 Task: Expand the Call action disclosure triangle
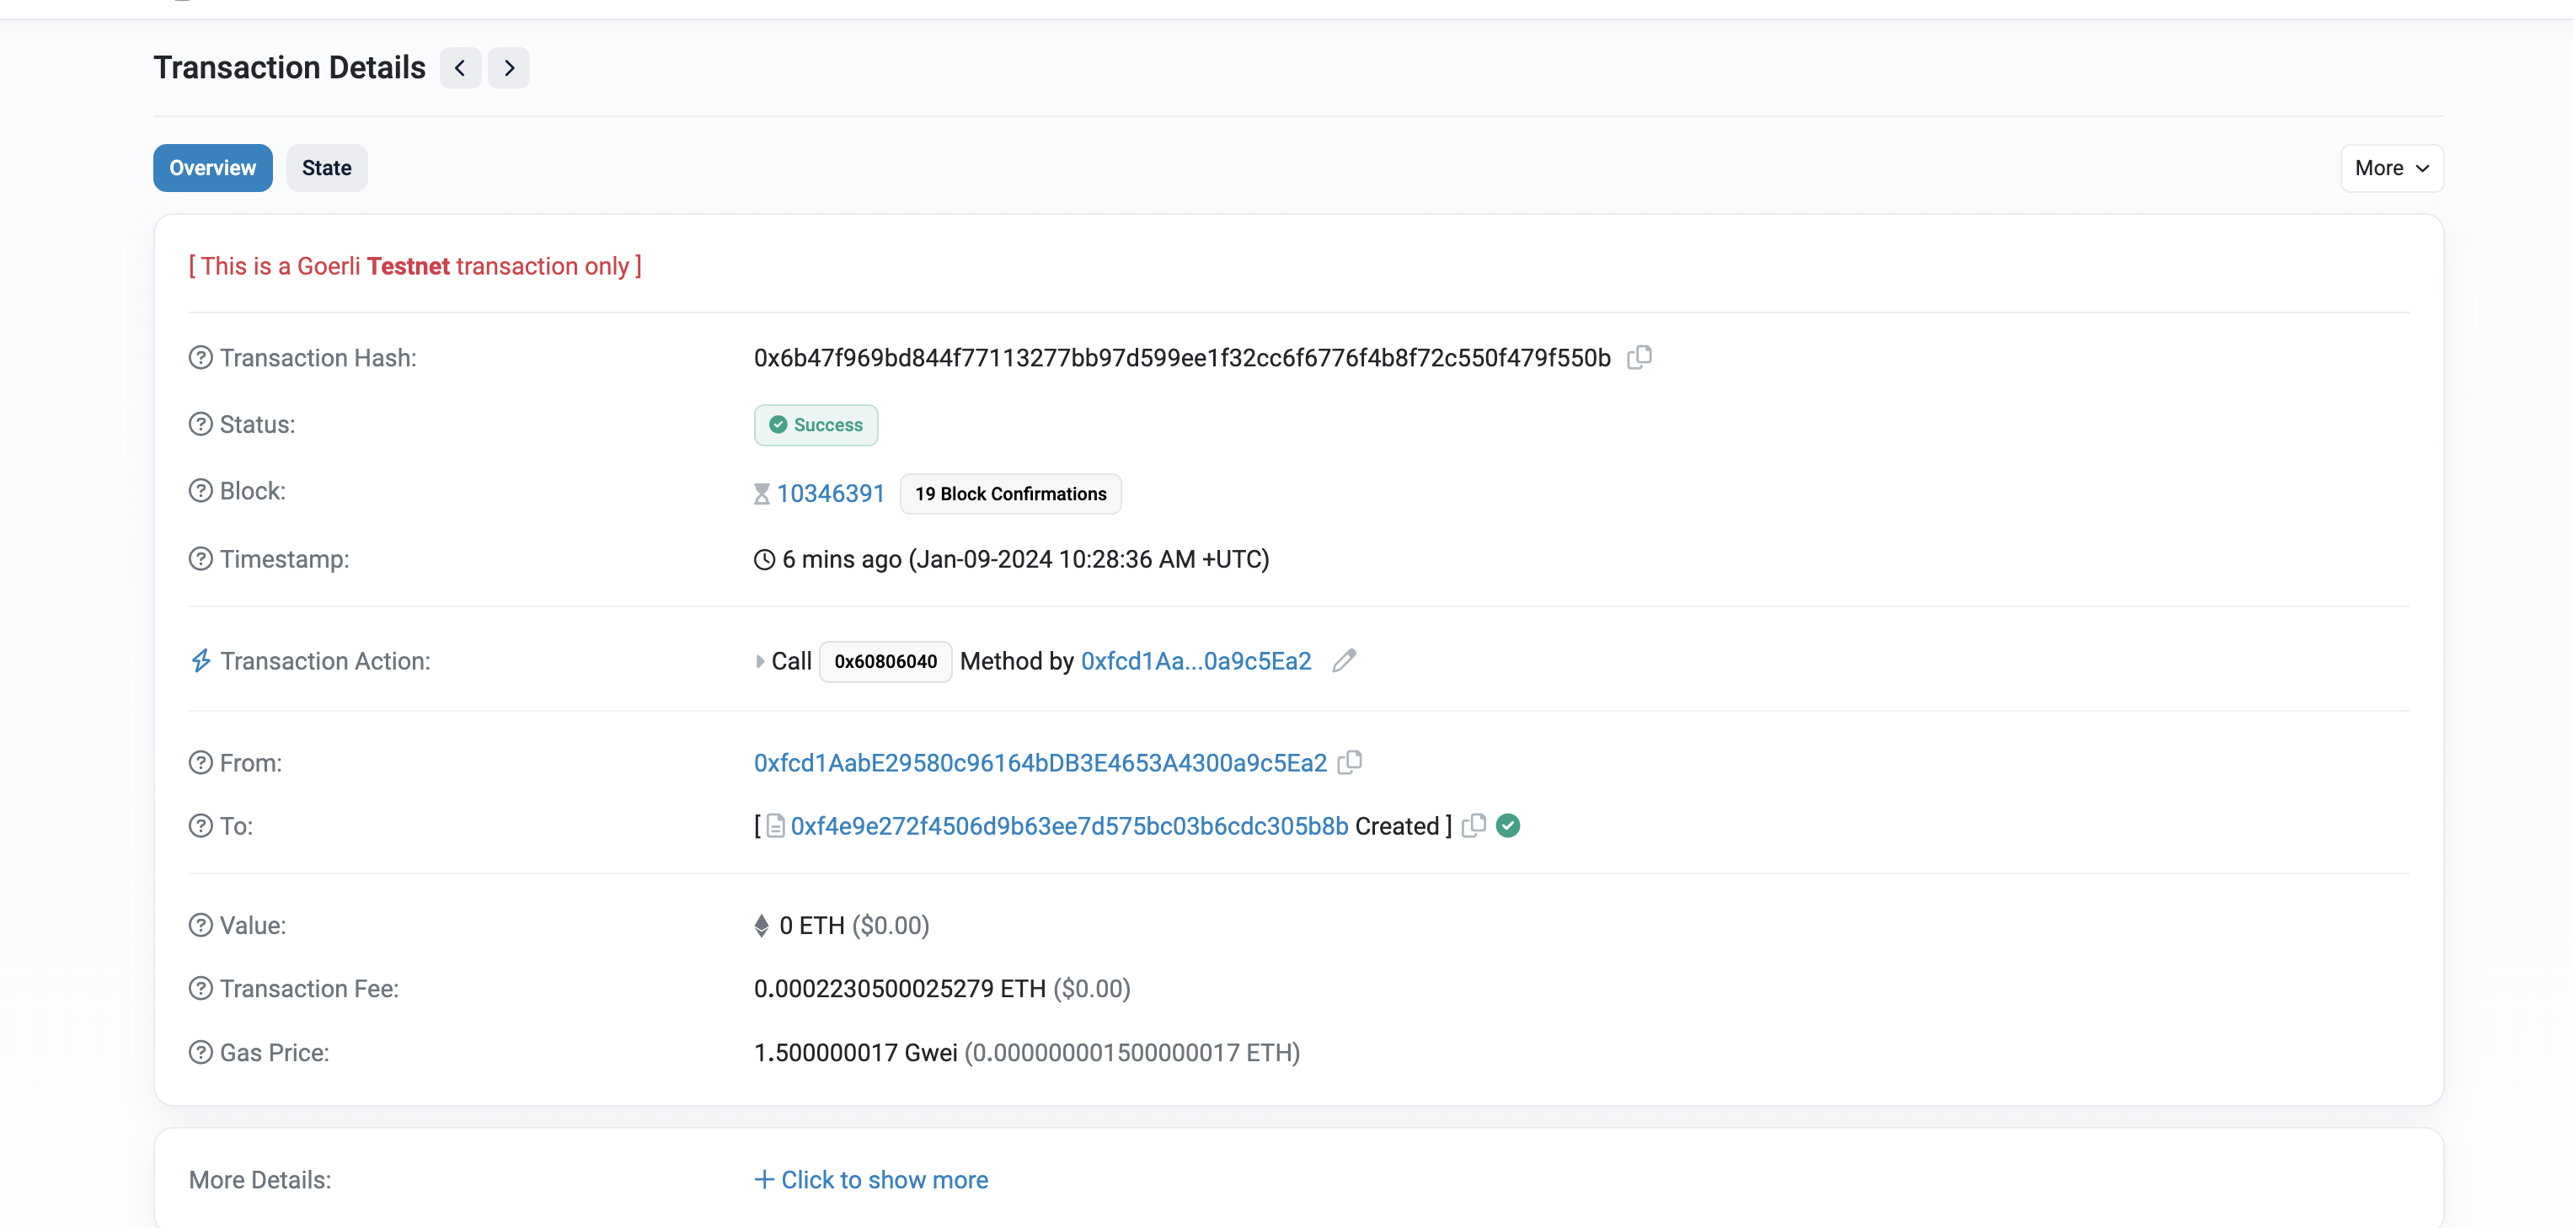[x=760, y=661]
